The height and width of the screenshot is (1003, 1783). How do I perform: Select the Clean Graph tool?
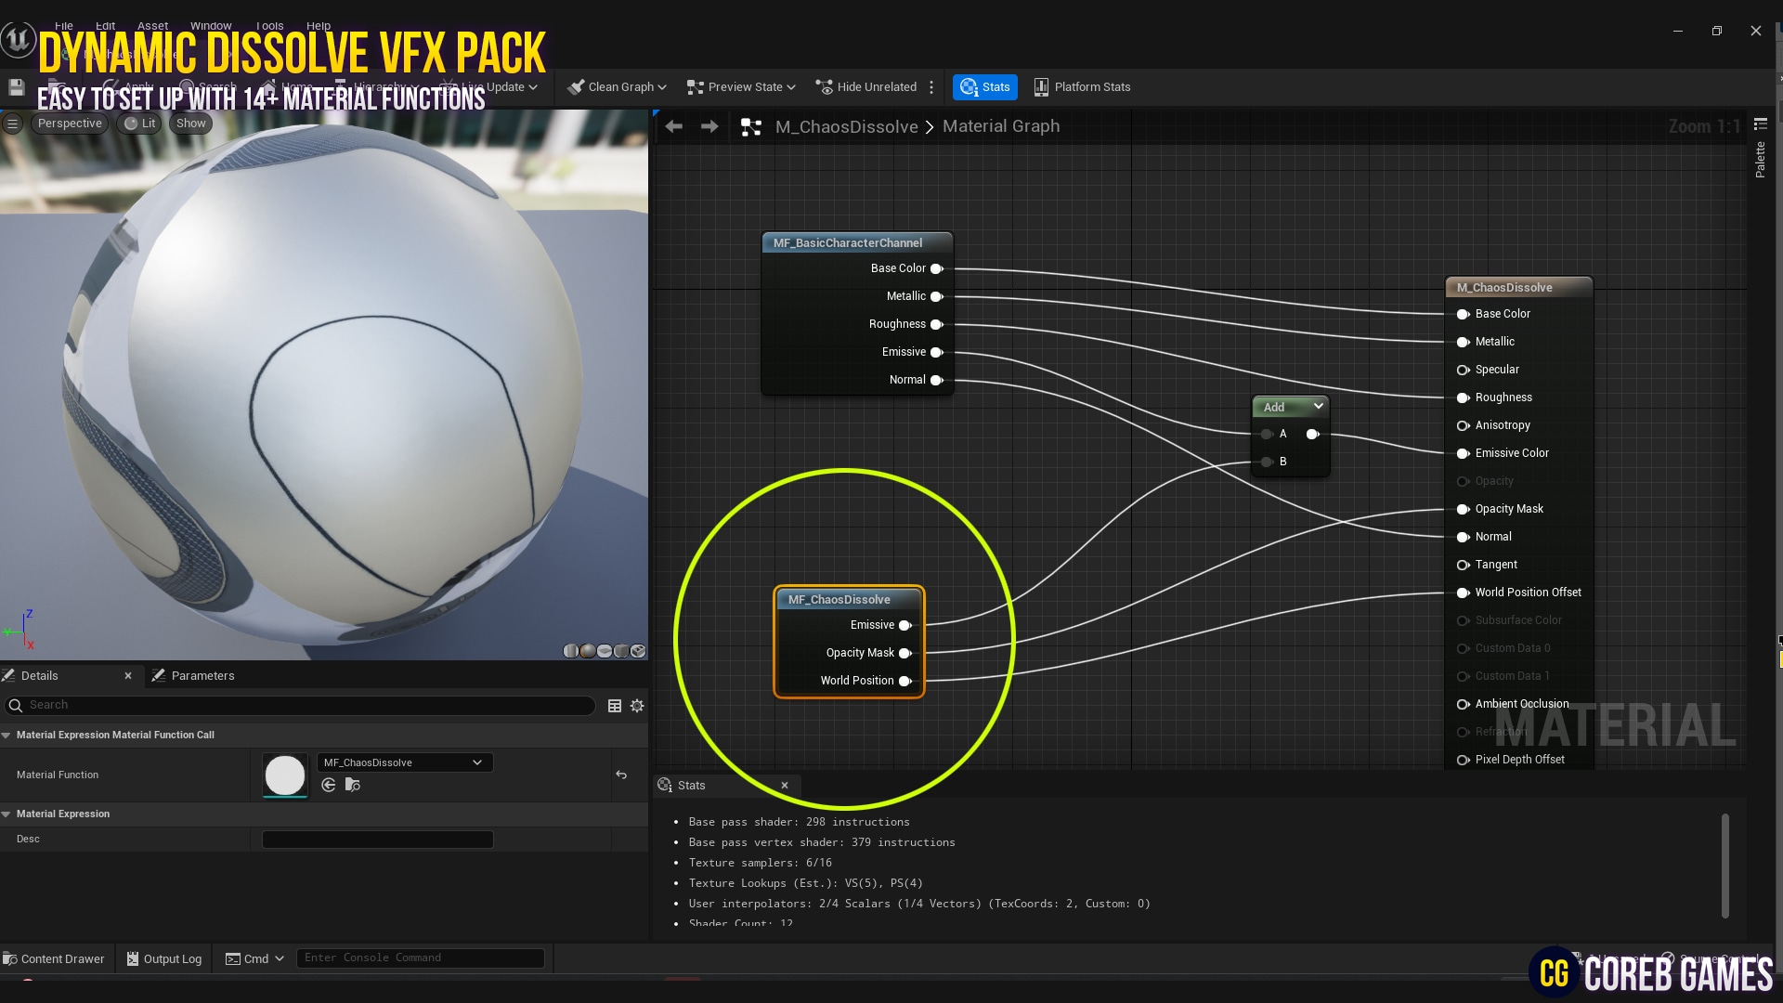616,86
